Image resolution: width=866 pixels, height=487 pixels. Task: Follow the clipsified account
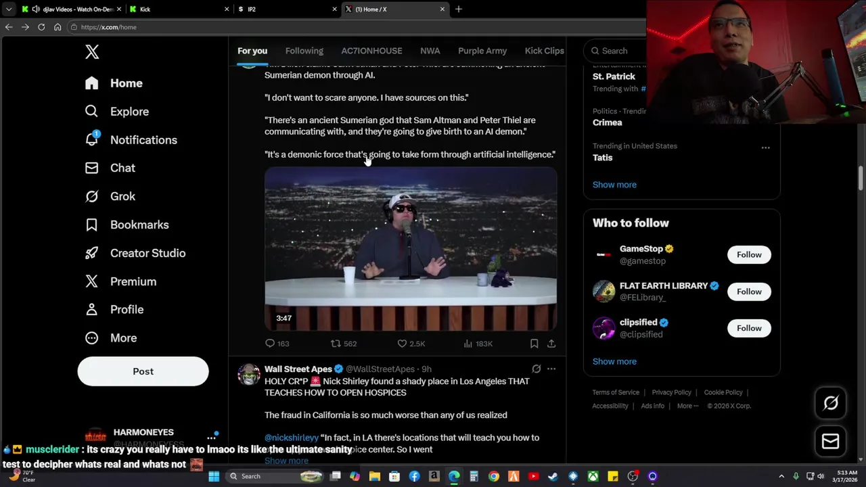(749, 328)
